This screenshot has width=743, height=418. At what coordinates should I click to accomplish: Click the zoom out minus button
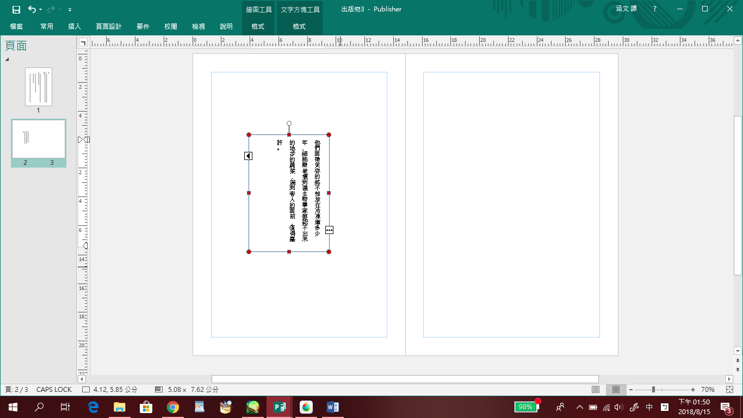tap(631, 390)
